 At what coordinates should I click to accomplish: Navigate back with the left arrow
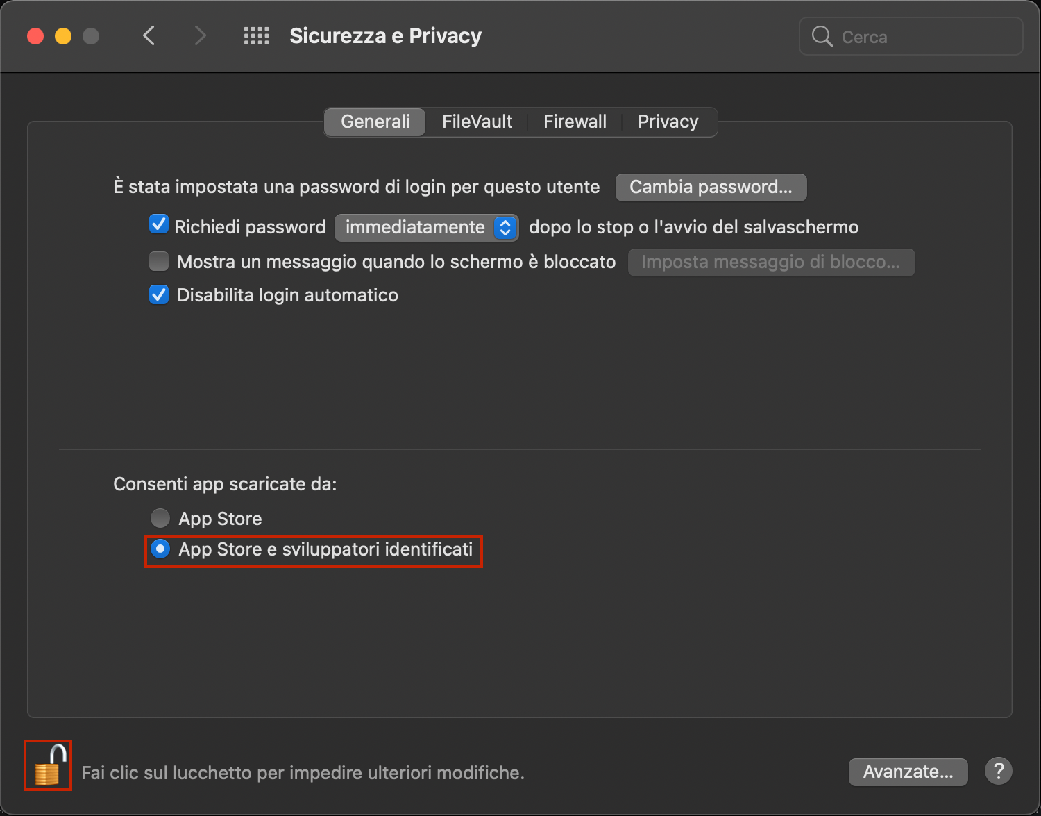[149, 35]
